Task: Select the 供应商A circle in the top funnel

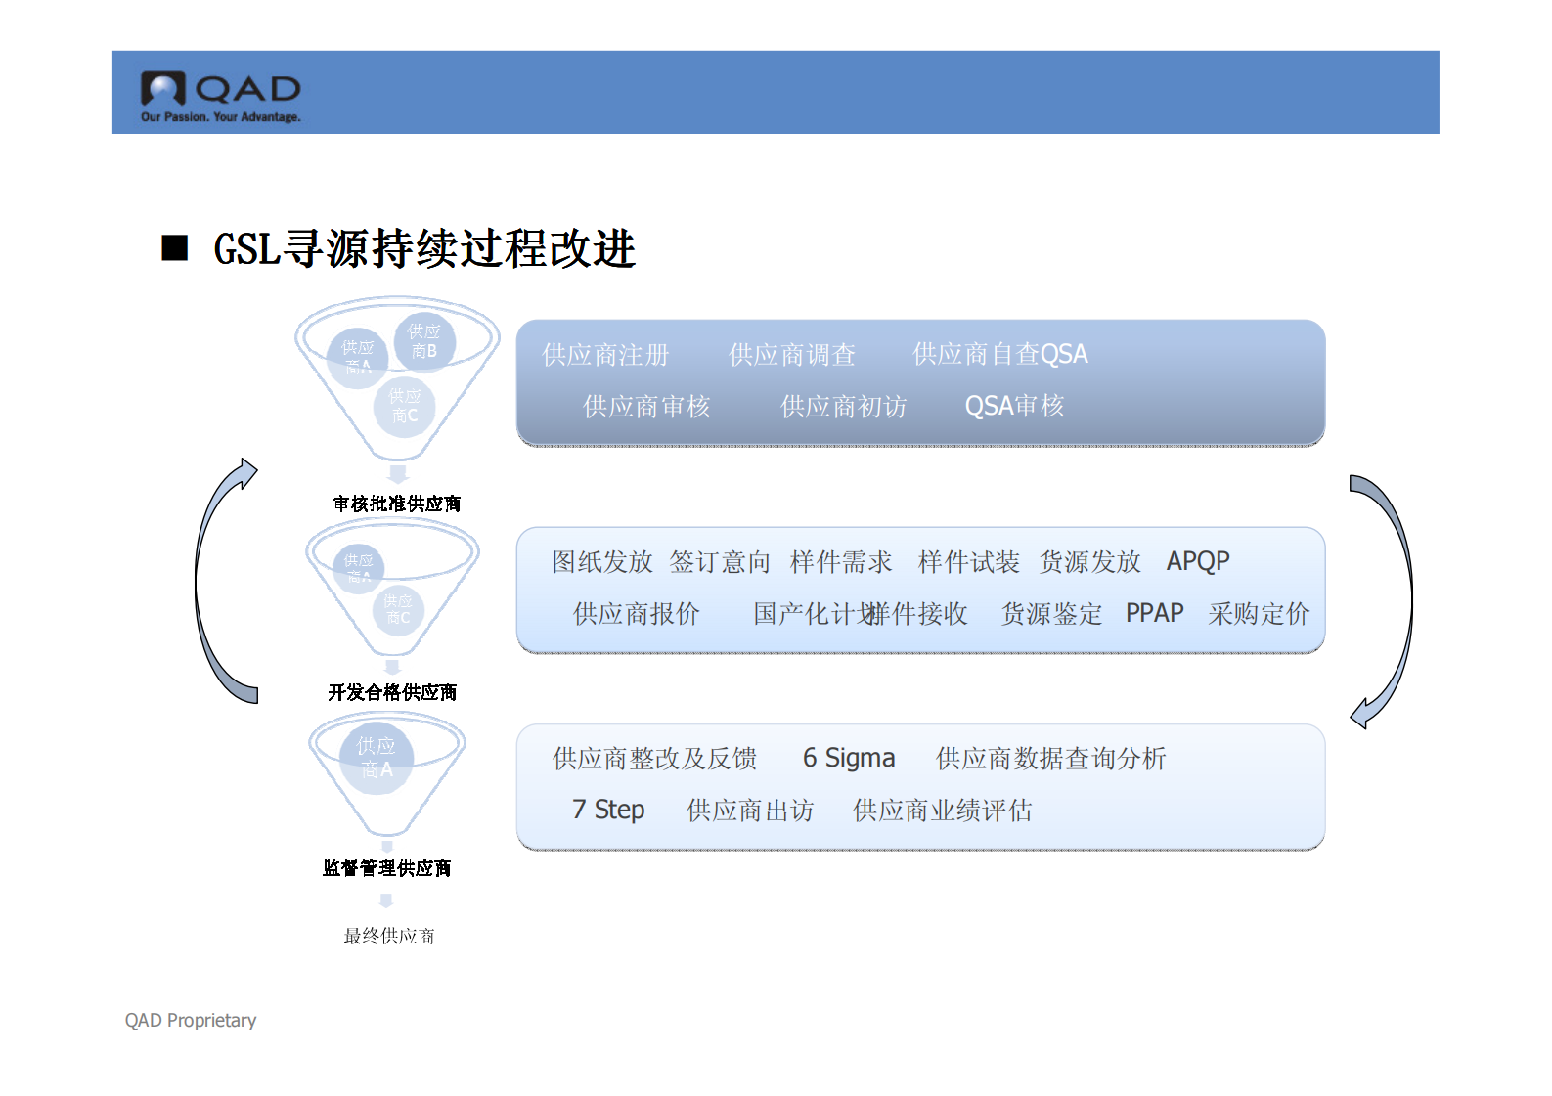Action: (x=358, y=358)
